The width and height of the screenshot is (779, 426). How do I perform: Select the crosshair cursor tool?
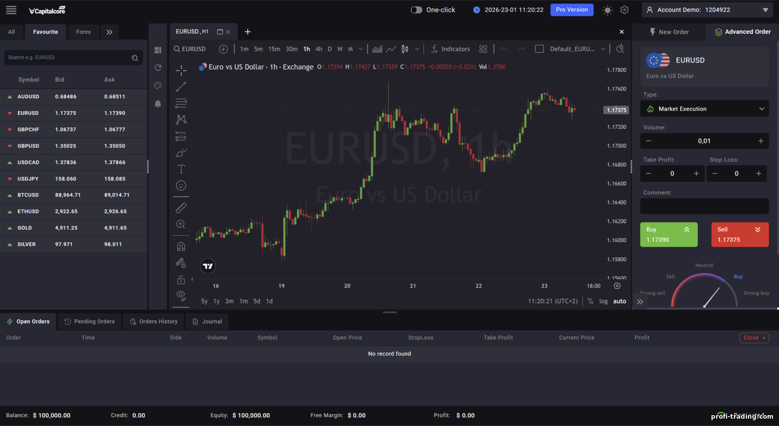[x=181, y=70]
